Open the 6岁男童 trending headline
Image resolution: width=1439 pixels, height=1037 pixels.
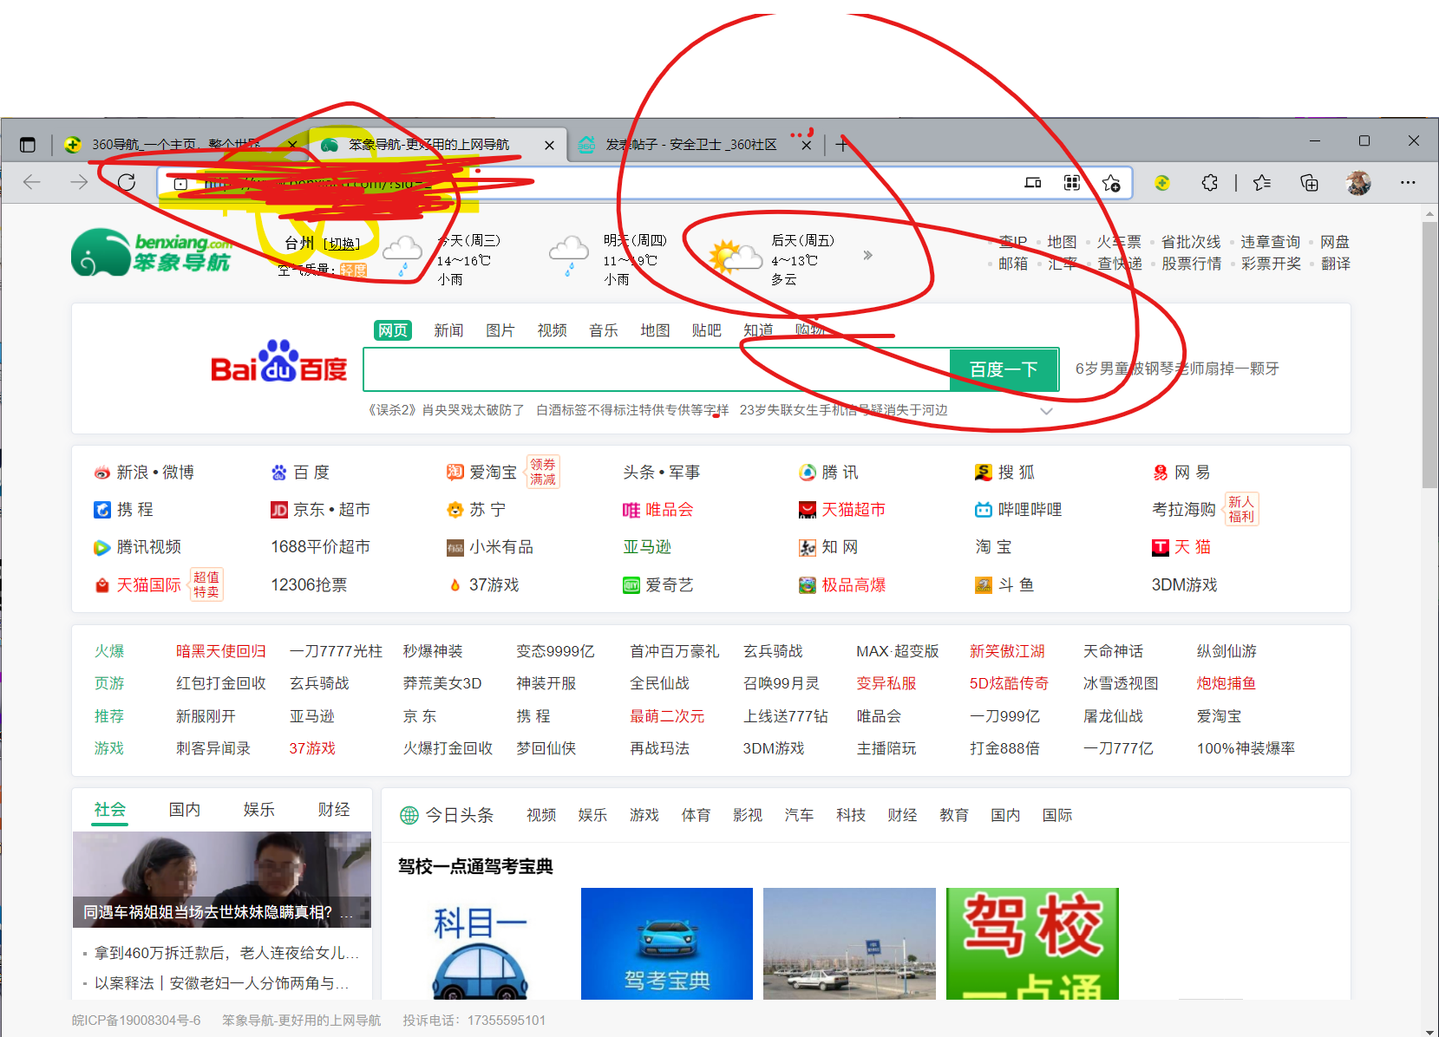(x=1177, y=368)
